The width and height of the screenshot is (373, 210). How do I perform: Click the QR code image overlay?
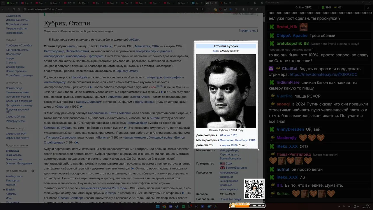(x=254, y=189)
